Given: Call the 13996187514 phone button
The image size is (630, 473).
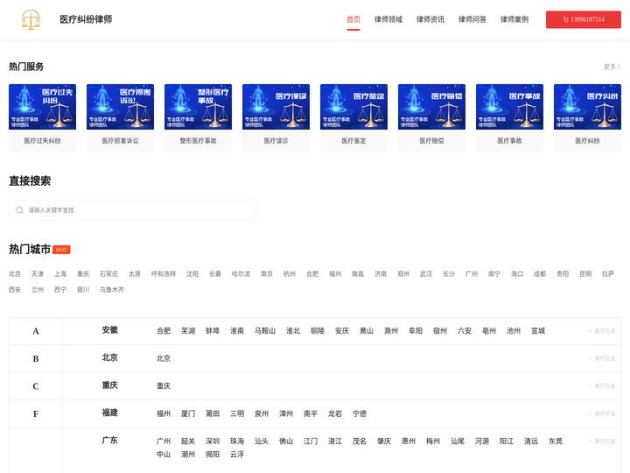Looking at the screenshot, I should tap(583, 19).
